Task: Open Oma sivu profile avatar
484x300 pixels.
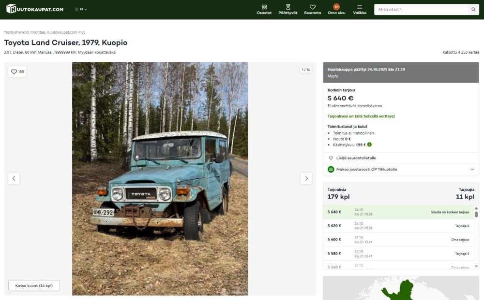Action: (336, 7)
